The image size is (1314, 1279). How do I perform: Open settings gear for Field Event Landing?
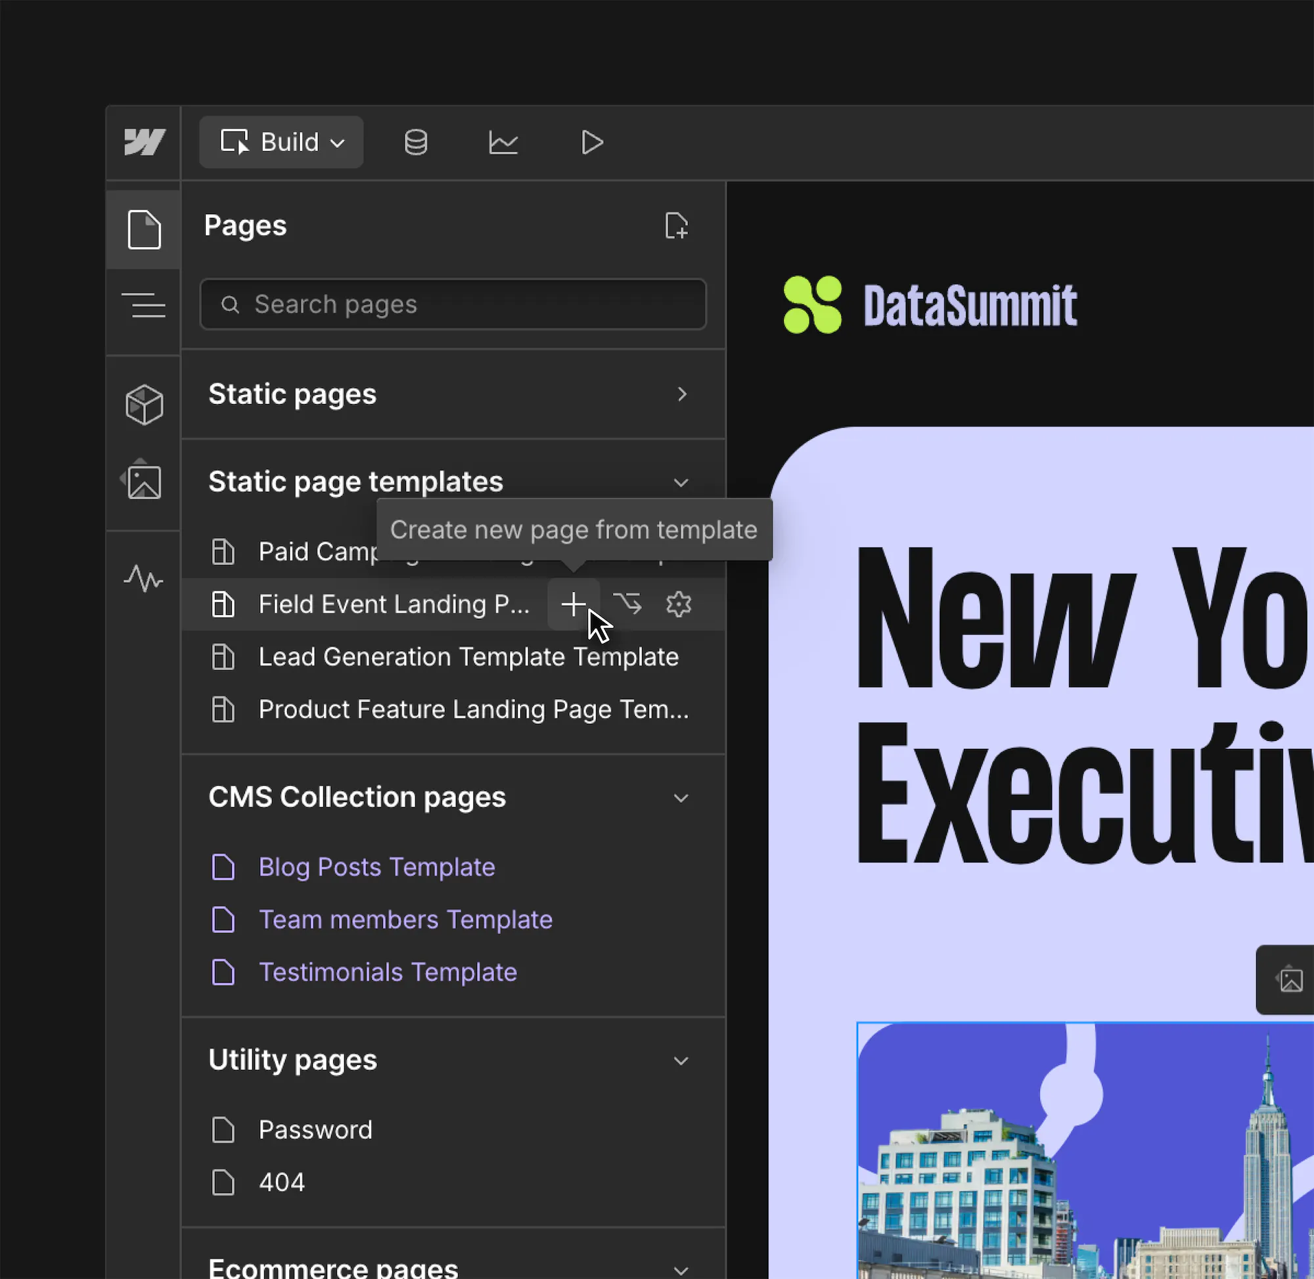tap(679, 604)
